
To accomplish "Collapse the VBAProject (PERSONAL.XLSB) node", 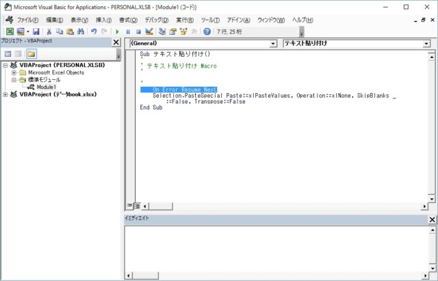I will pyautogui.click(x=5, y=65).
